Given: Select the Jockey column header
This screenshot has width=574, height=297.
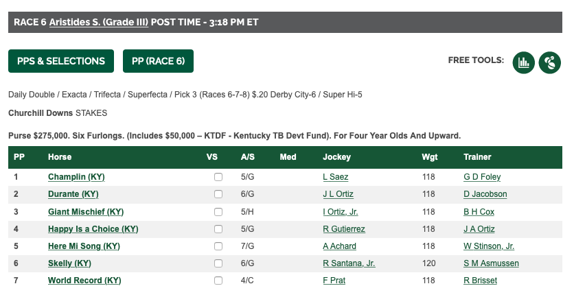Looking at the screenshot, I should 337,157.
